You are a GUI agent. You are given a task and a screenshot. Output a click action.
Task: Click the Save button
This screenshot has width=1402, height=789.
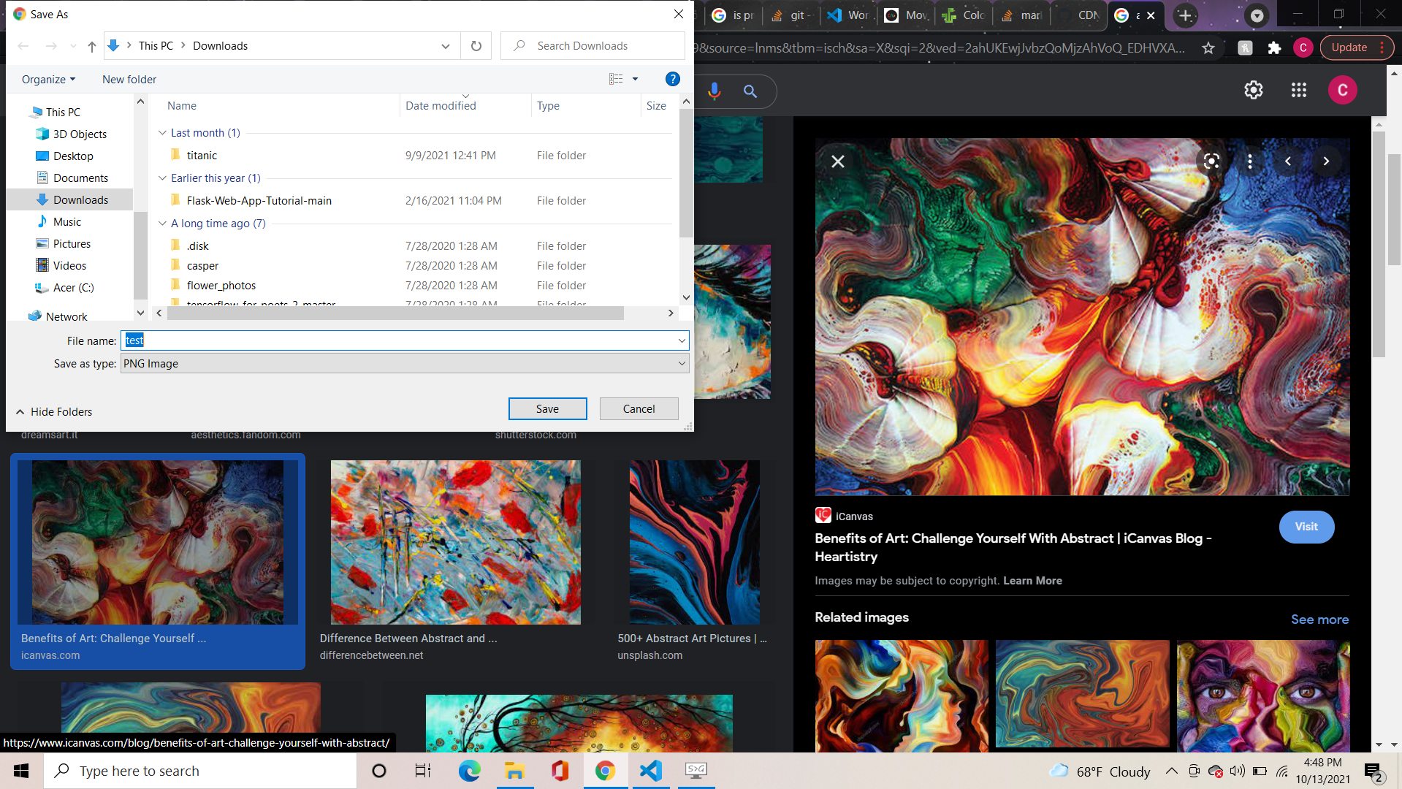coord(547,409)
